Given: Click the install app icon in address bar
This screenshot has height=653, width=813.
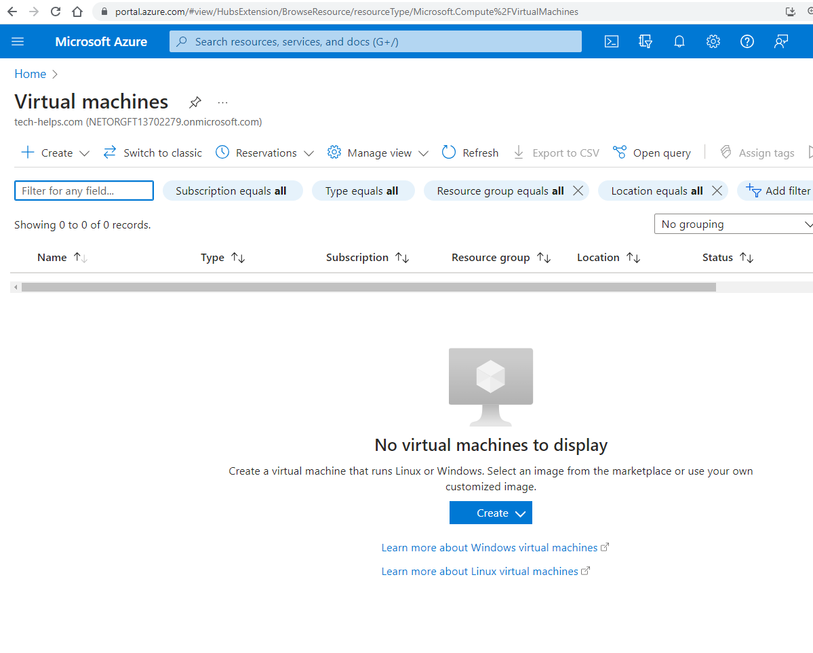Looking at the screenshot, I should point(790,12).
